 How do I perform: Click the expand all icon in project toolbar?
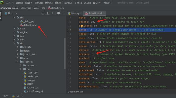pyautogui.click(x=48, y=13)
